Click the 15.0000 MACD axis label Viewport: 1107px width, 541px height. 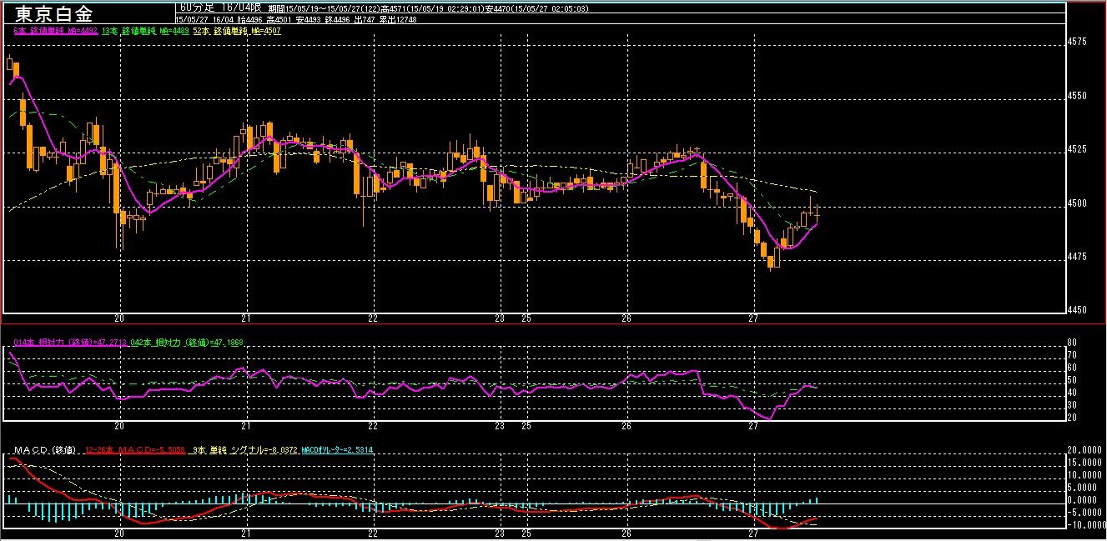(1086, 462)
